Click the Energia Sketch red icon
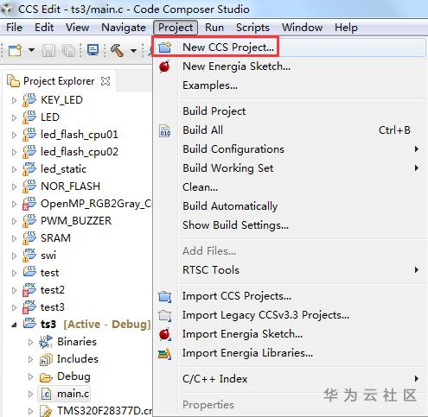 [x=164, y=66]
